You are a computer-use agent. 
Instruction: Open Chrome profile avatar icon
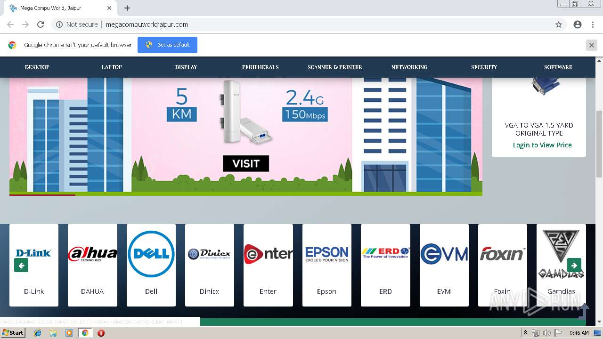[x=578, y=24]
